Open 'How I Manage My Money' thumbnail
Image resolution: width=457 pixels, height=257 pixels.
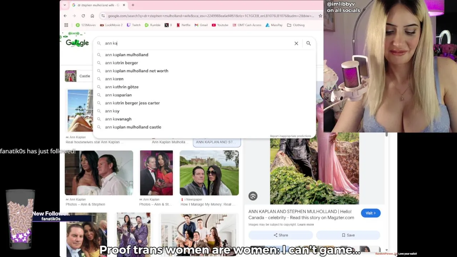[209, 173]
